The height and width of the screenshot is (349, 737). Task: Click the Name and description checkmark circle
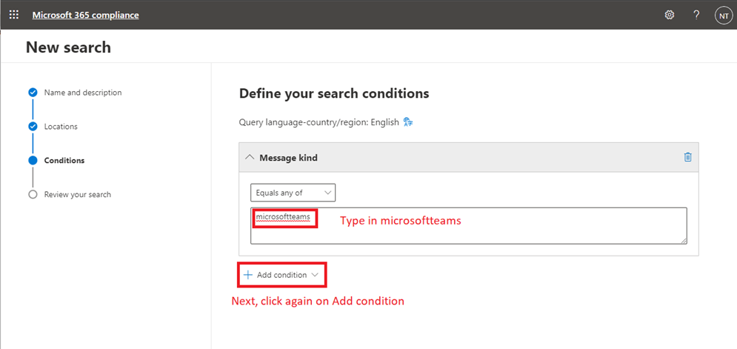[33, 92]
